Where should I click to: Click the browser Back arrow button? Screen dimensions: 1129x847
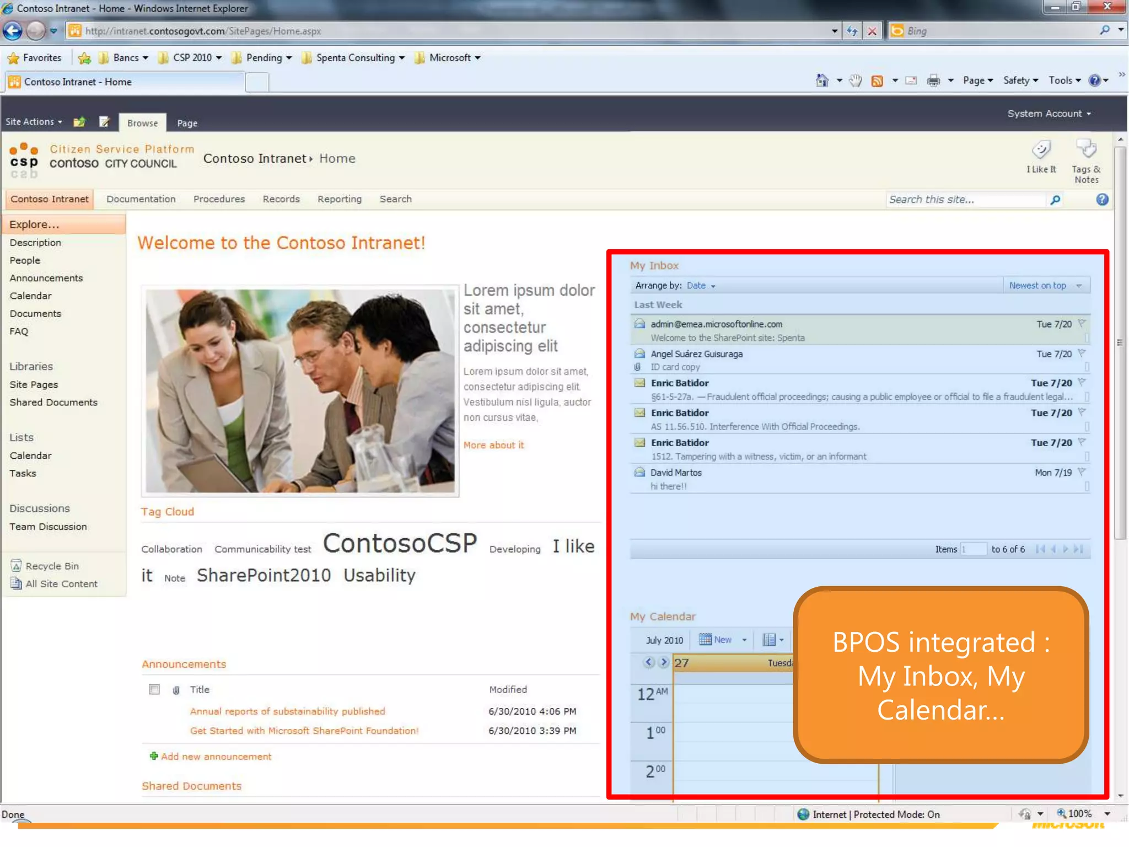13,30
